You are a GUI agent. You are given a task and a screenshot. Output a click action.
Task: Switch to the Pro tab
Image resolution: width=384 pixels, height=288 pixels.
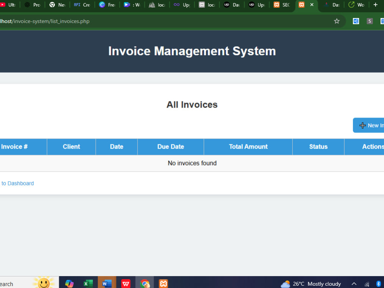tap(33, 5)
